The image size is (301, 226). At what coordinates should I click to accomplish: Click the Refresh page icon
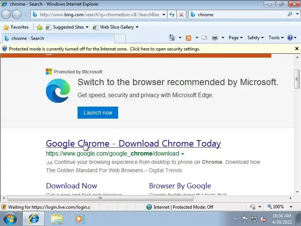click(172, 15)
